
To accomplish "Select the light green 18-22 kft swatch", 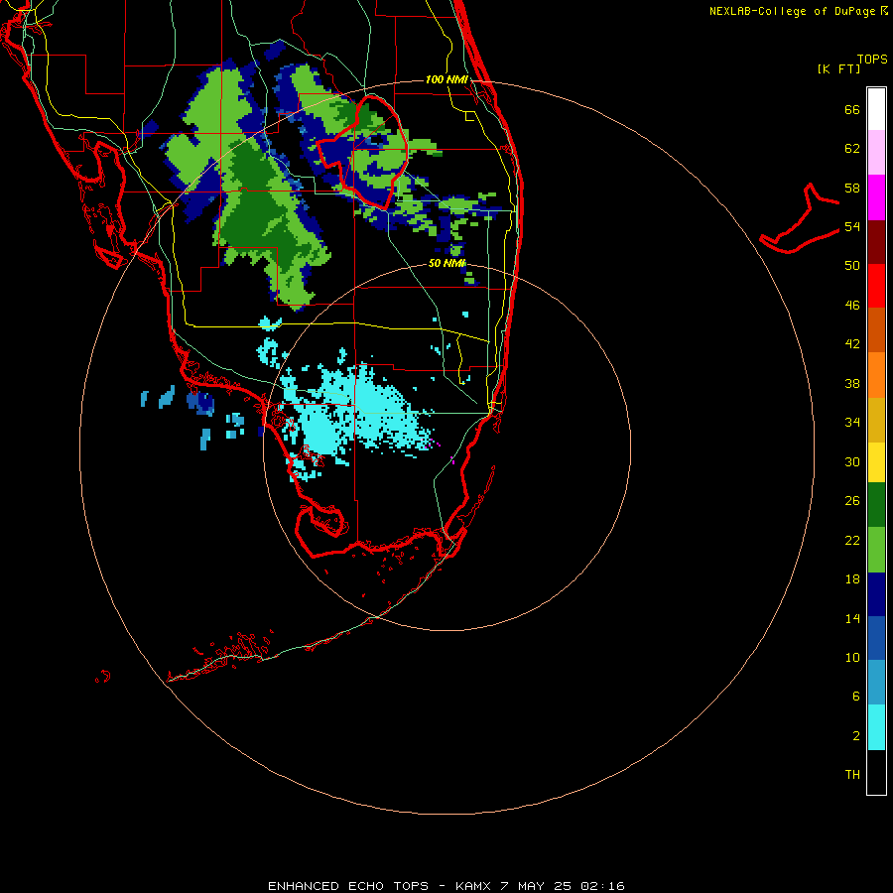I will click(x=876, y=550).
